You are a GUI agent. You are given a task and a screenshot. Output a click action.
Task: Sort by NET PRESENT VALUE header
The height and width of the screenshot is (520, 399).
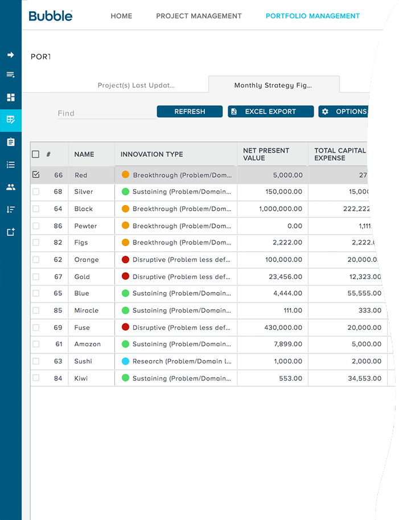(x=266, y=154)
